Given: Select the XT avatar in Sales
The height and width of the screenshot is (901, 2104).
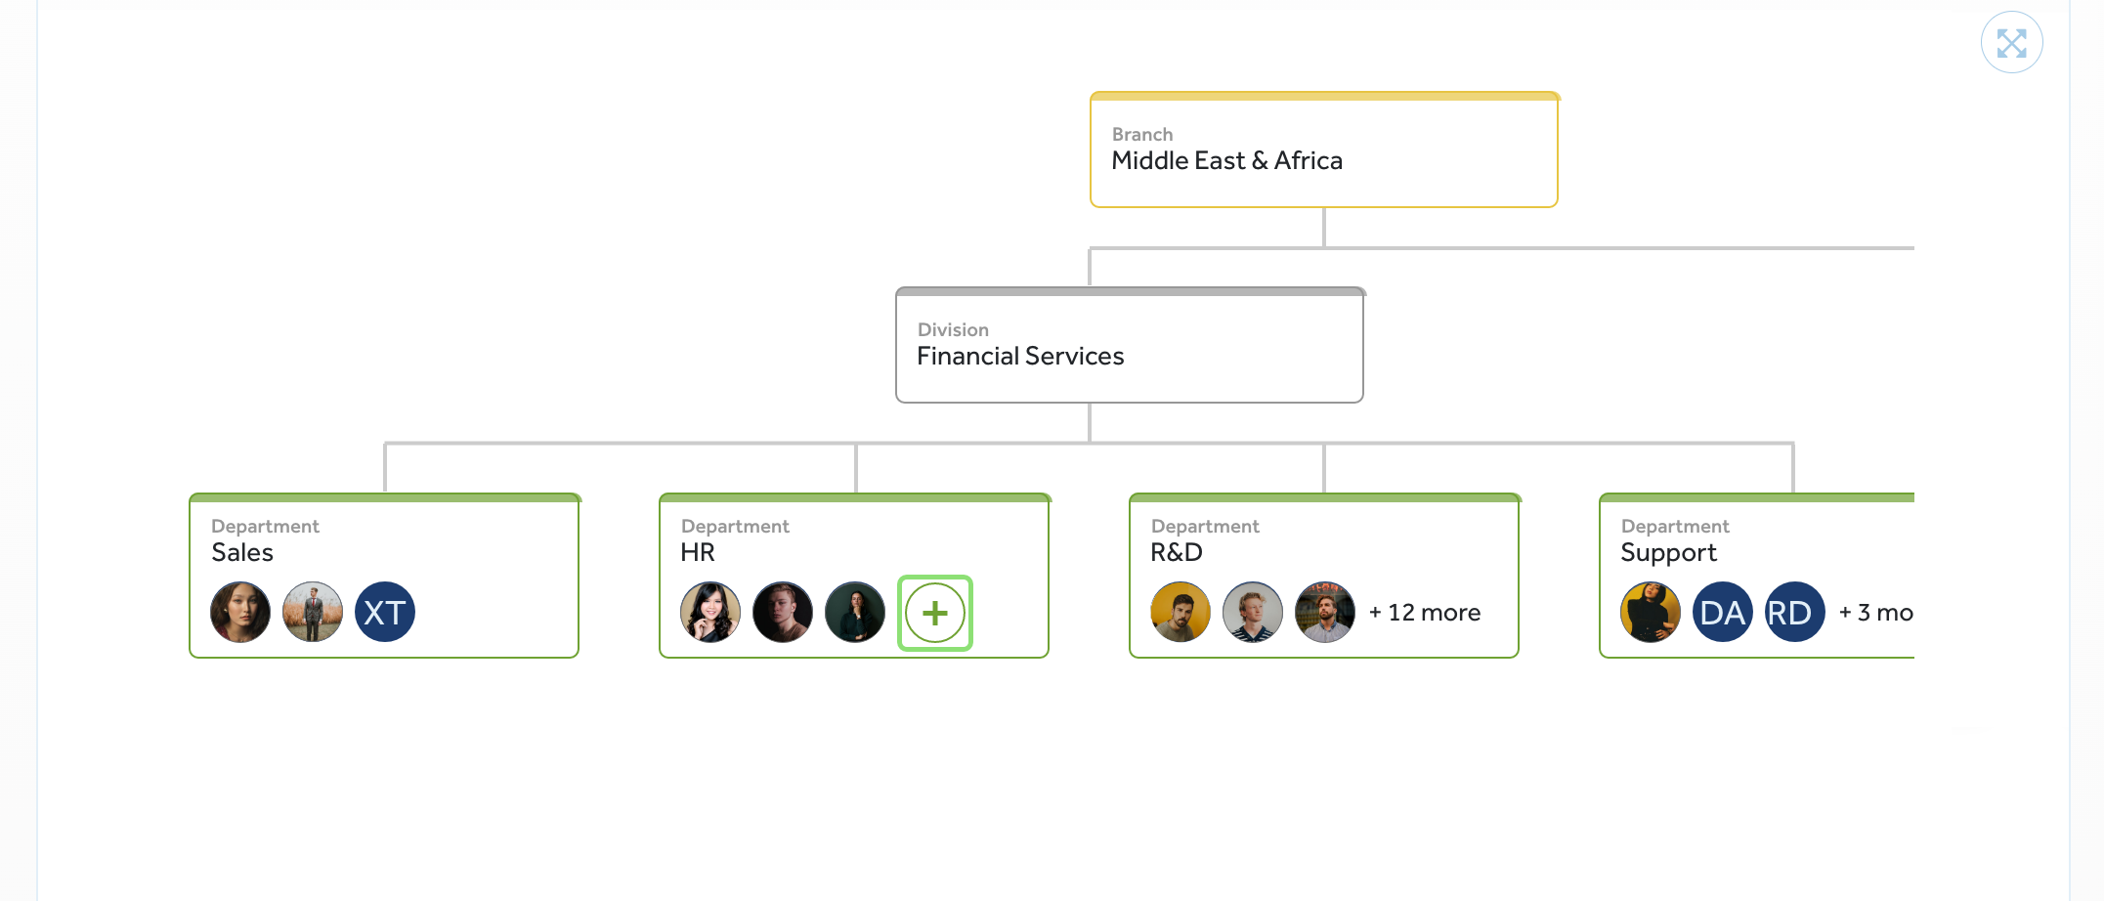Looking at the screenshot, I should [x=385, y=613].
